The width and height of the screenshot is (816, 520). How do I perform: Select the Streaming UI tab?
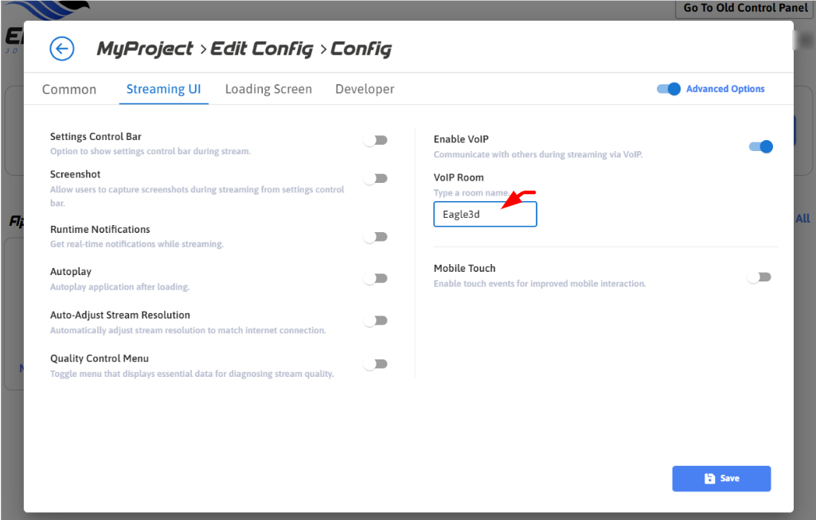click(163, 89)
